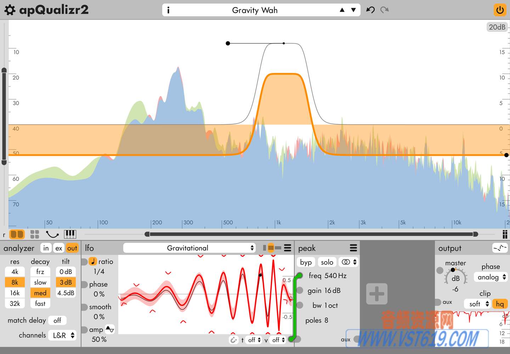Click the power button to bypass plugin

[x=500, y=10]
